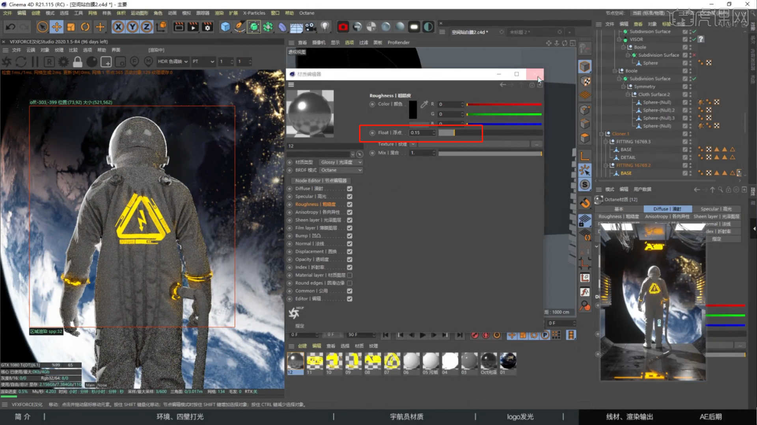The image size is (757, 425).
Task: Switch to Specular tab in attributes
Action: pyautogui.click(x=716, y=209)
